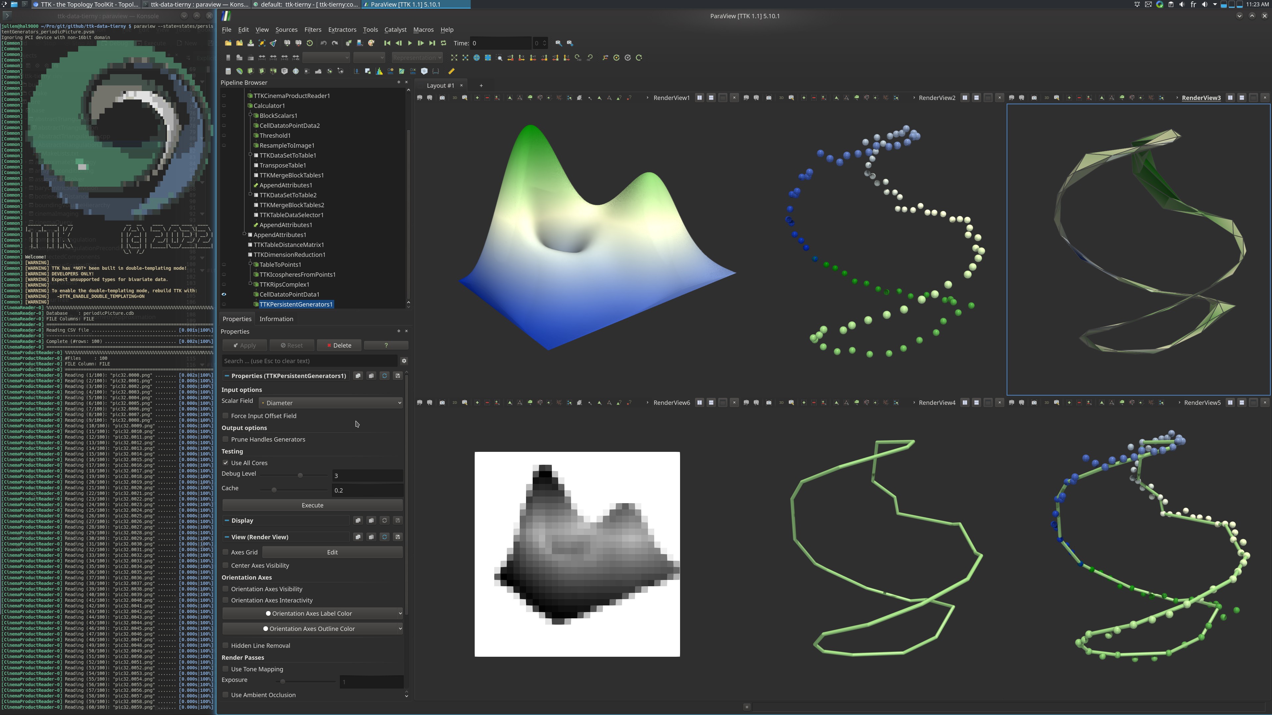This screenshot has height=715, width=1272.
Task: Click the Delete button
Action: (339, 345)
